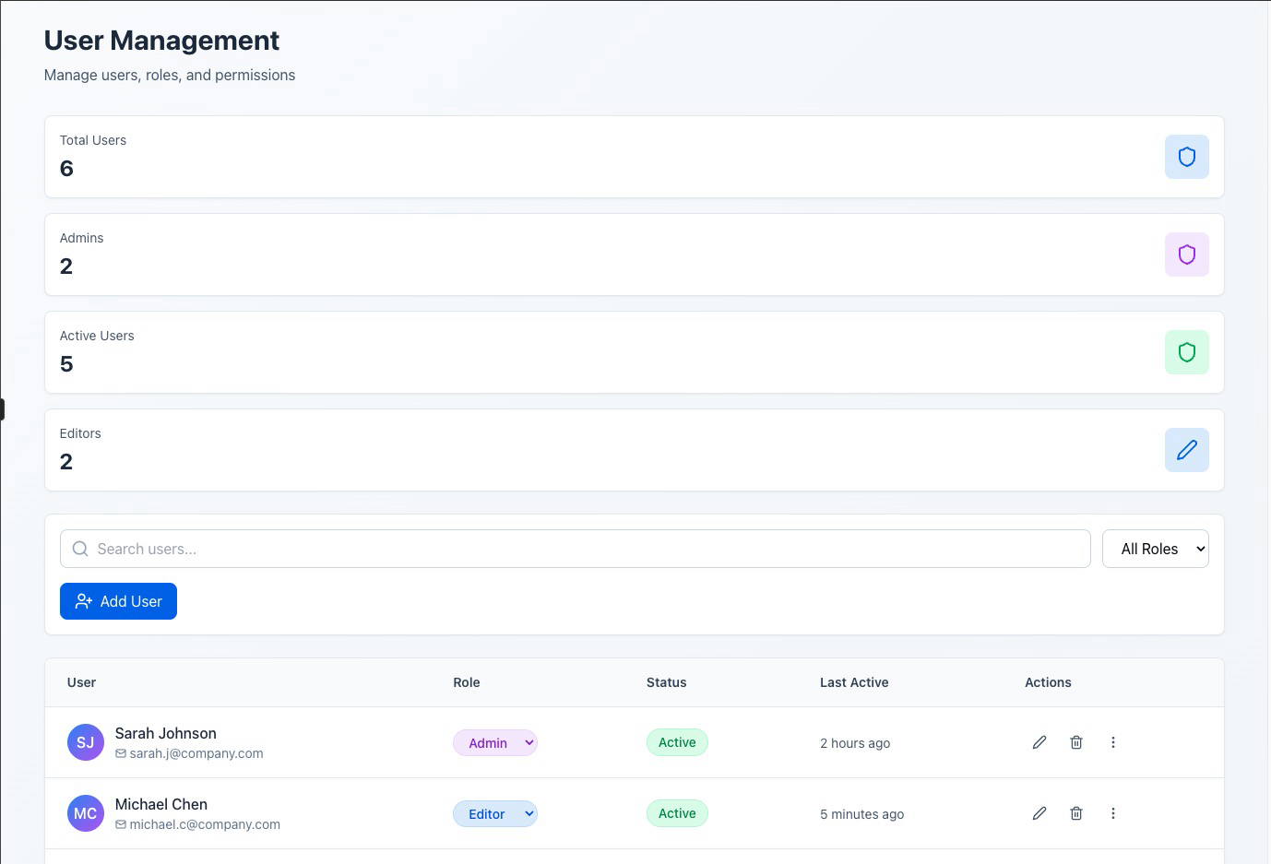Open the All Roles filter dropdown
Image resolution: width=1271 pixels, height=864 pixels.
[1155, 549]
